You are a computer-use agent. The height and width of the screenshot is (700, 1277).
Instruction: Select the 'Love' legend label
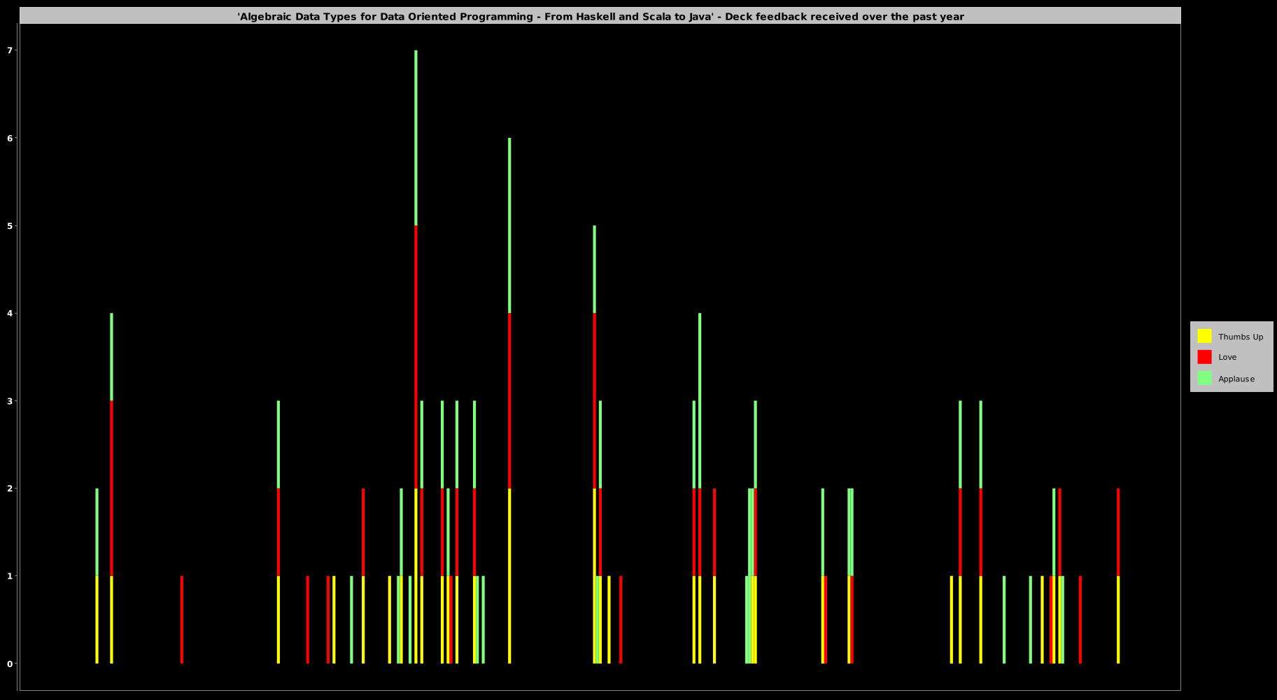coord(1227,357)
